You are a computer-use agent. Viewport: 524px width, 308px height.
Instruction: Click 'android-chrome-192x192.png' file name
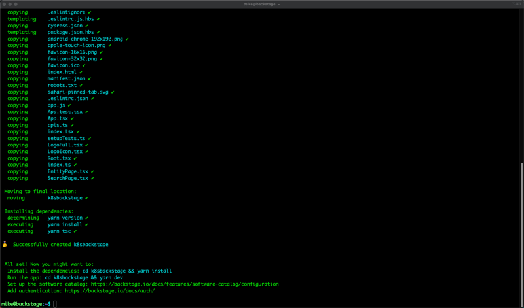coord(85,39)
